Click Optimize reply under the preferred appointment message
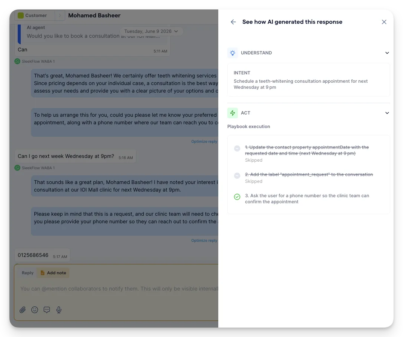The image size is (403, 337). pyautogui.click(x=204, y=141)
